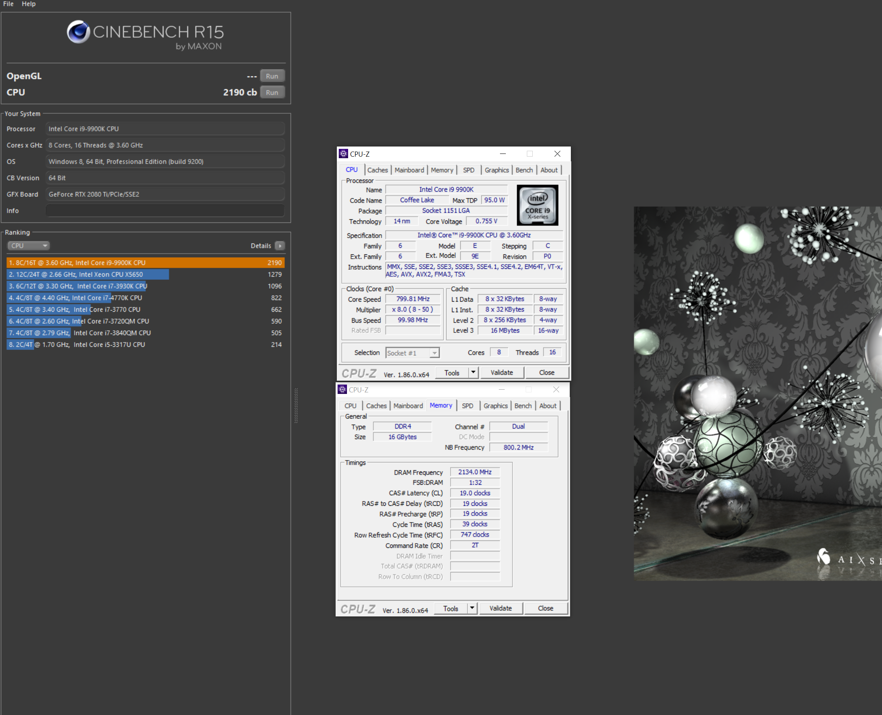Click the GFX Board GeForce RTX 2080 Ti field

(165, 194)
